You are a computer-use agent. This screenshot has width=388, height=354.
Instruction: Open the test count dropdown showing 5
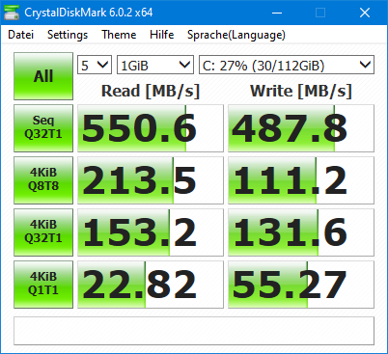[x=95, y=65]
